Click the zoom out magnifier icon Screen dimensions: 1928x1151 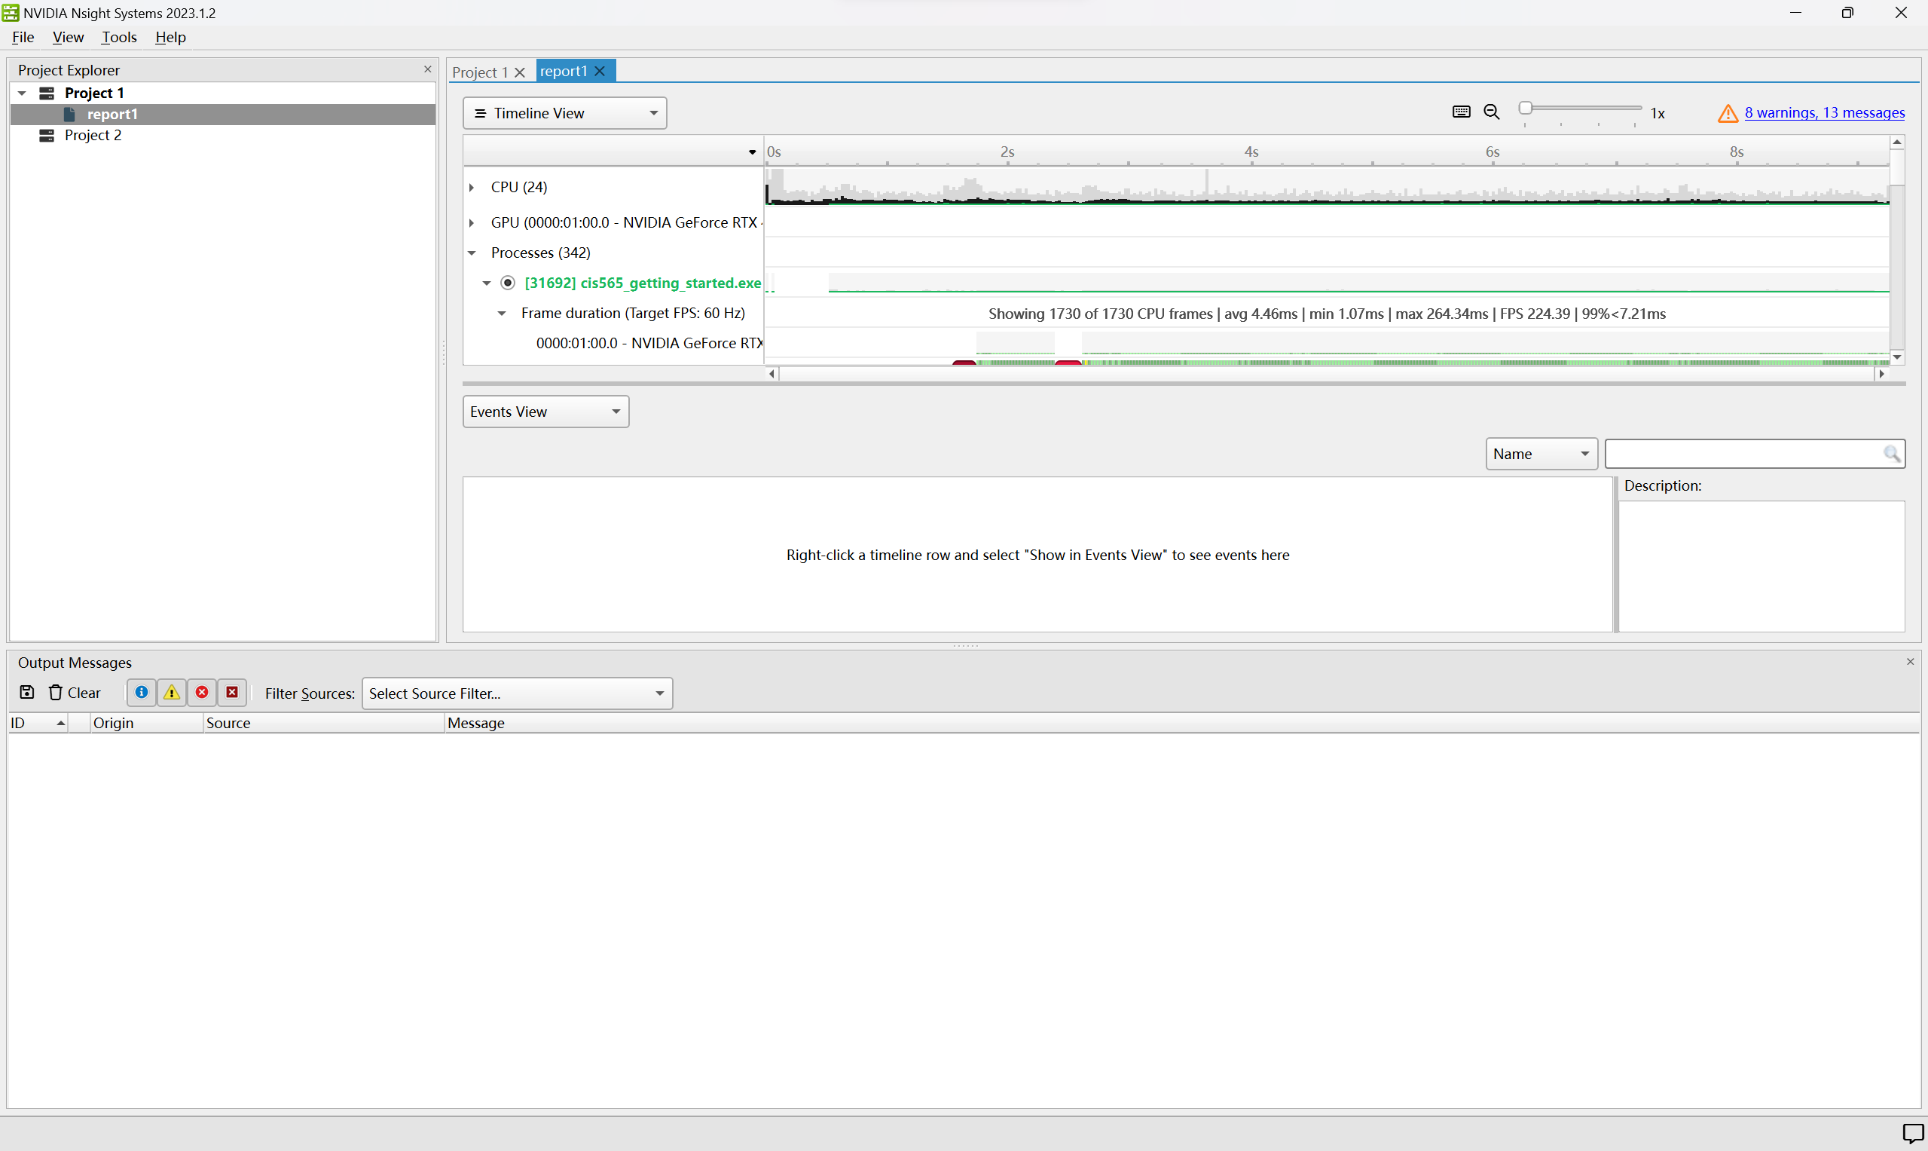point(1492,112)
